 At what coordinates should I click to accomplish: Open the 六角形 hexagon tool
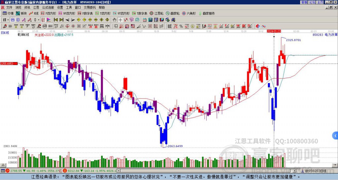tap(189, 13)
